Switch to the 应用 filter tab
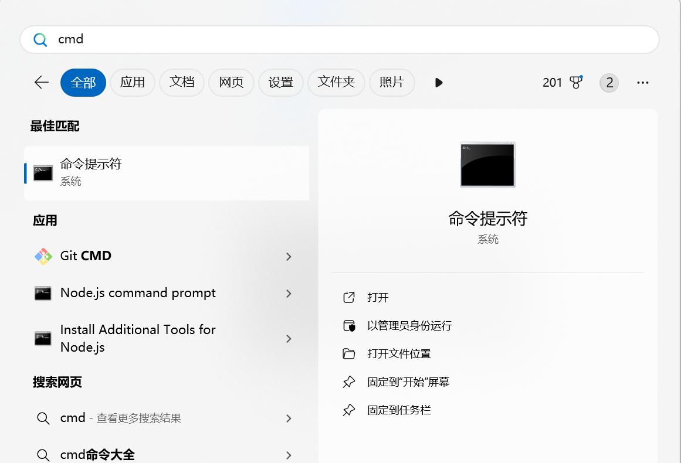The height and width of the screenshot is (463, 681). [133, 83]
